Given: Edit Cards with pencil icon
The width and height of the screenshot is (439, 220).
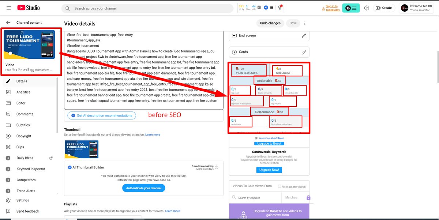Looking at the screenshot, I should (x=304, y=52).
